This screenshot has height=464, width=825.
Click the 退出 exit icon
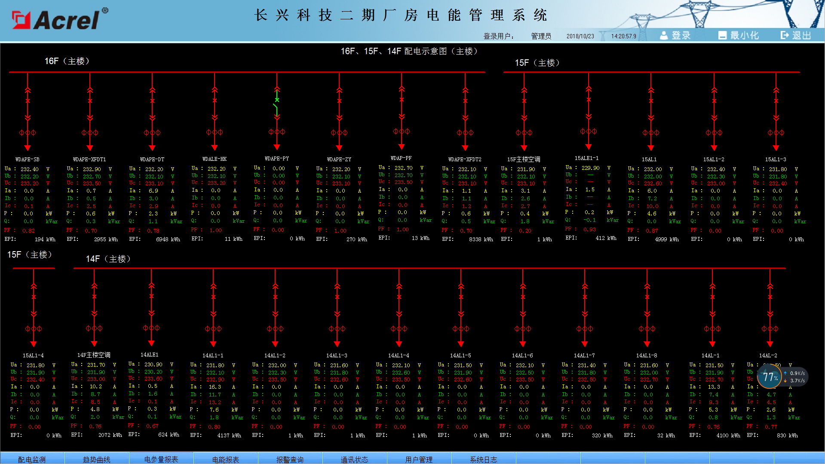796,35
